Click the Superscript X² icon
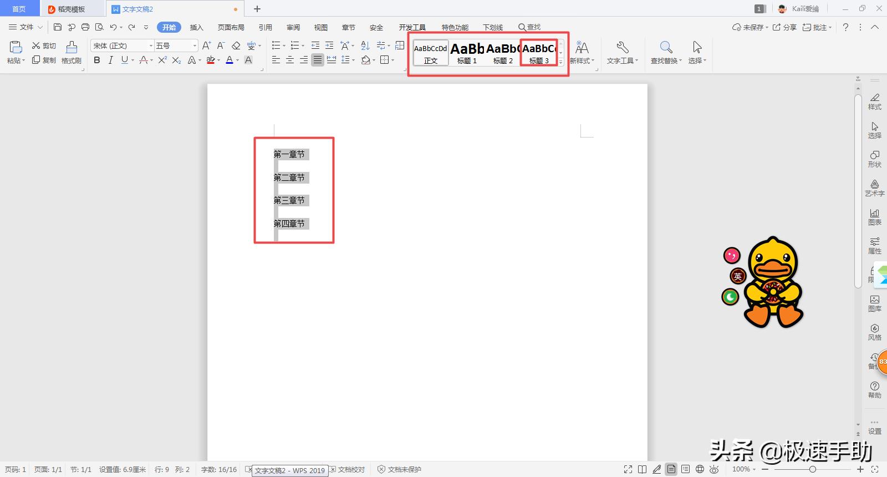This screenshot has height=477, width=887. click(162, 60)
